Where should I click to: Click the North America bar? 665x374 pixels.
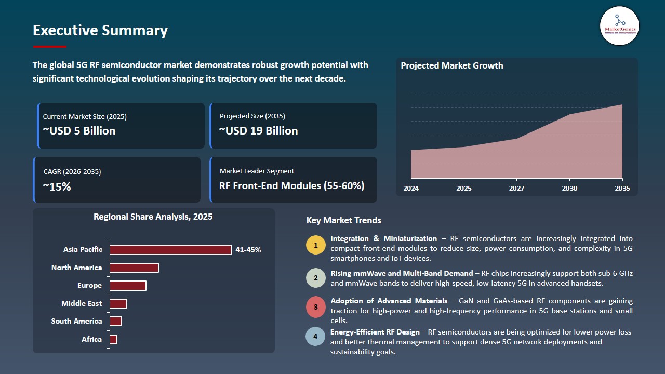pos(134,268)
